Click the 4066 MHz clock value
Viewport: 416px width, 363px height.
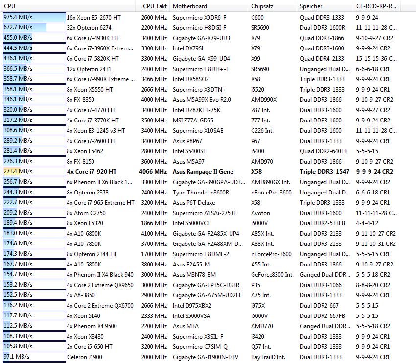153,172
